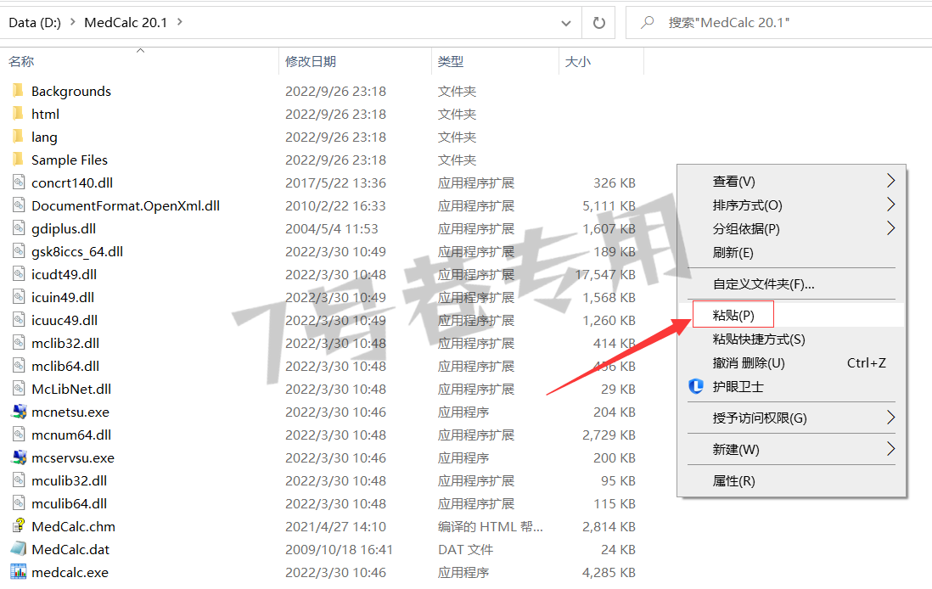Click the mculib32.dll file icon
Image resolution: width=932 pixels, height=589 pixels.
click(x=19, y=480)
